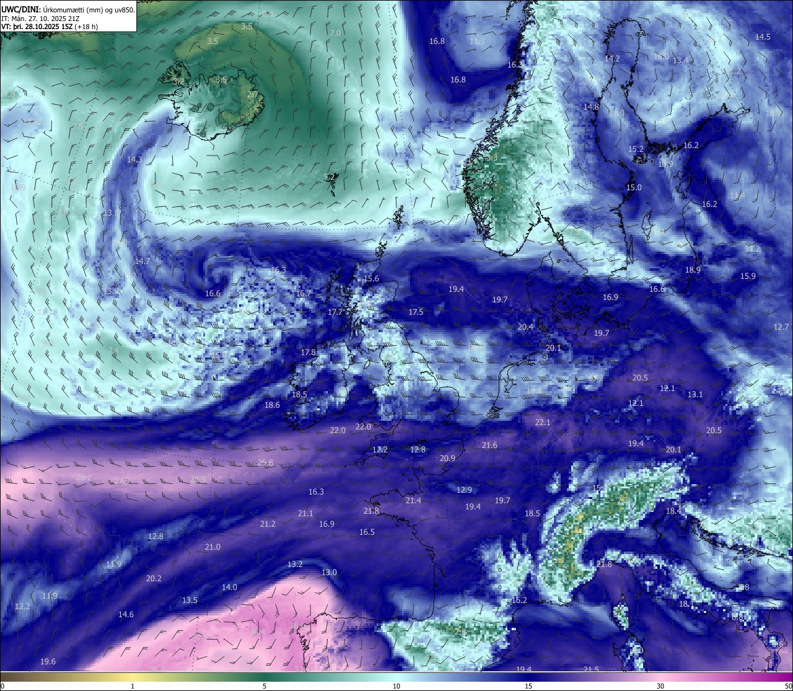Click the 15.0 value over the Baltic

pos(634,187)
